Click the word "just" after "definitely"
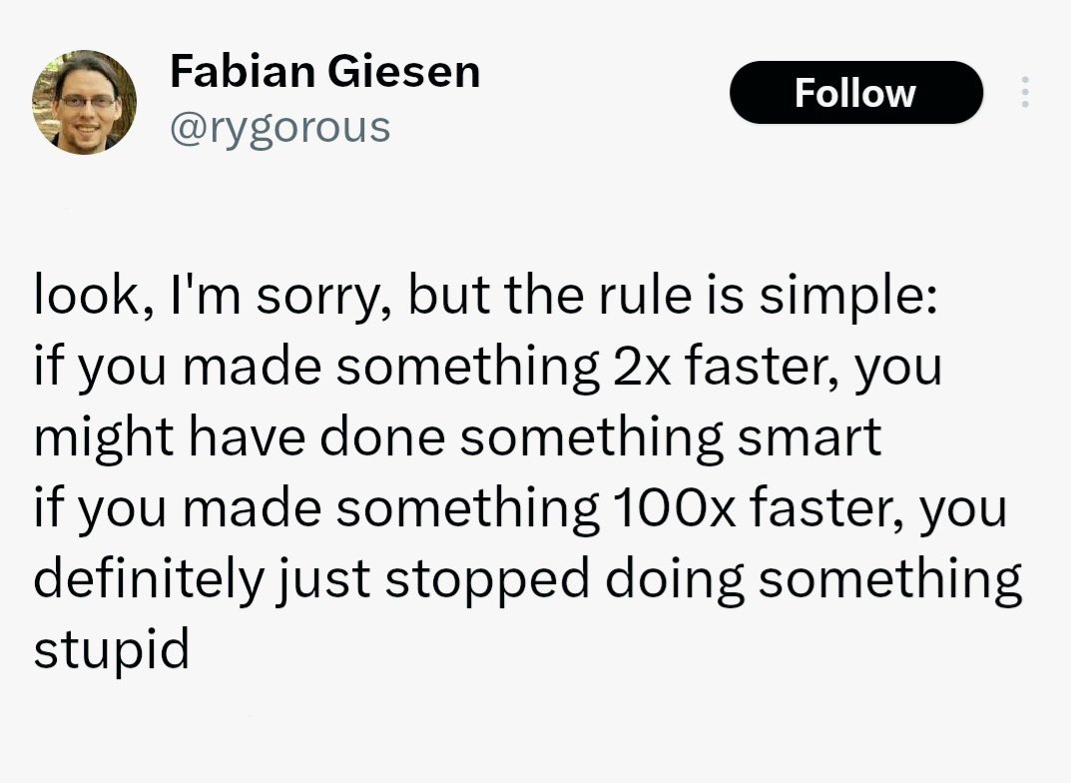The height and width of the screenshot is (783, 1071). coord(323,579)
